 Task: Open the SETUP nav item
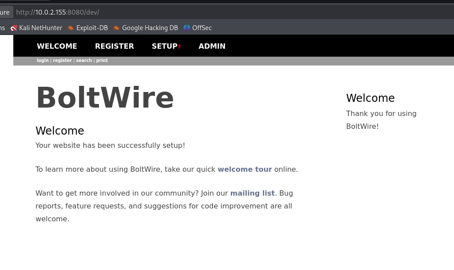pyautogui.click(x=165, y=46)
